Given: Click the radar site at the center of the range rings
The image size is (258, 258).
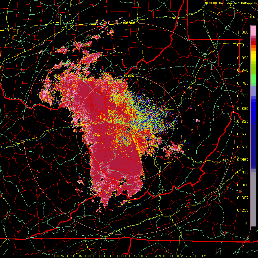Looking at the screenshot, I should coord(129,129).
